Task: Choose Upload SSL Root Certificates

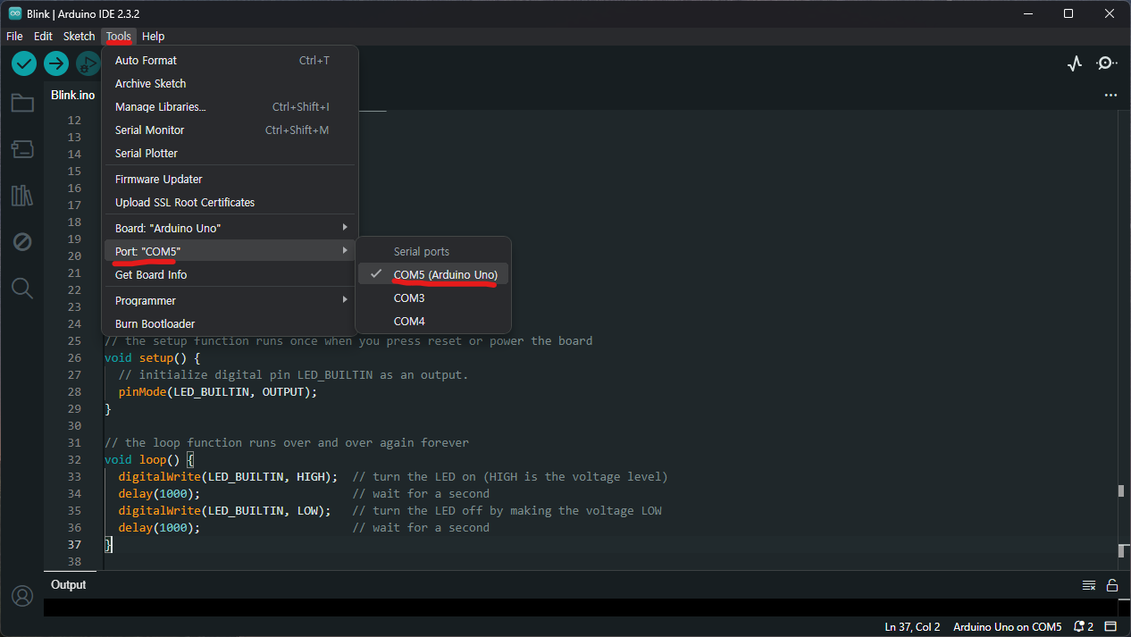Action: click(x=230, y=202)
